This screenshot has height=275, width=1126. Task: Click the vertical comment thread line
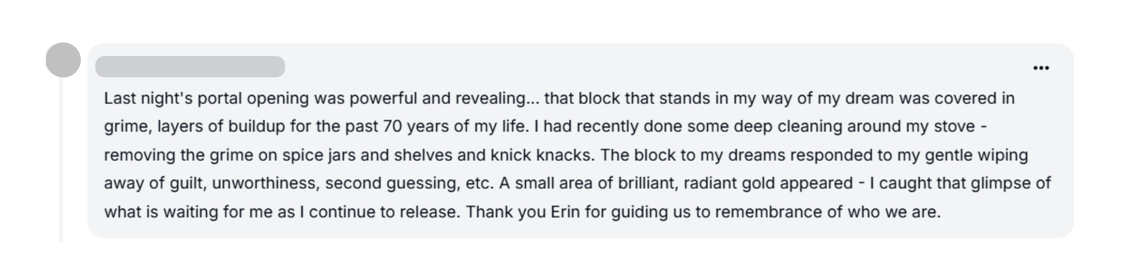61,159
